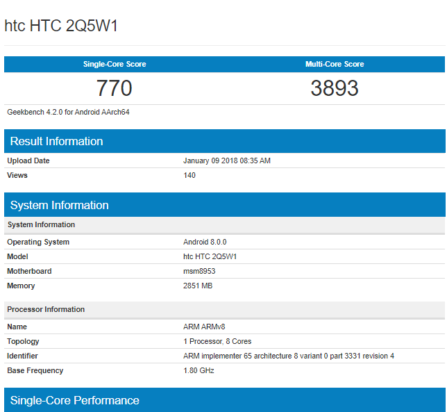
Task: Click the Single-Core Score header
Action: tap(115, 64)
